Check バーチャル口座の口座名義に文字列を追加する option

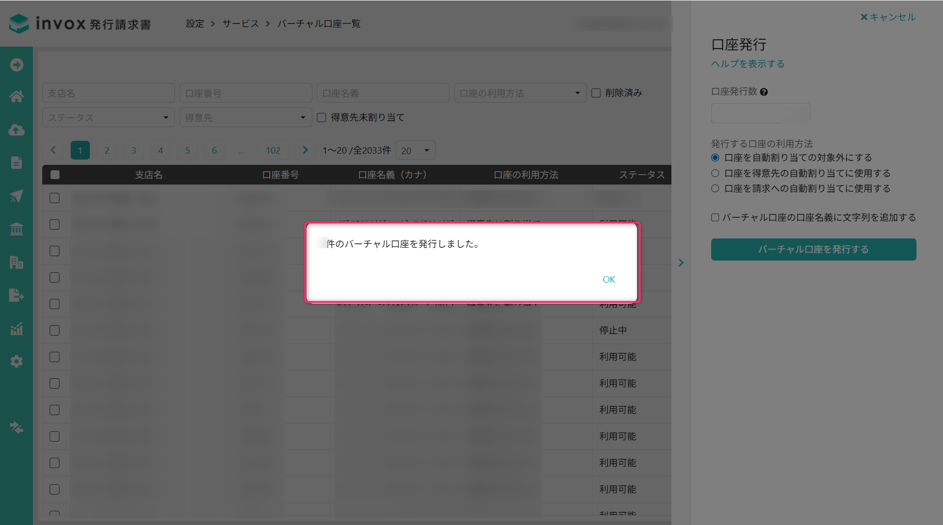(x=715, y=217)
